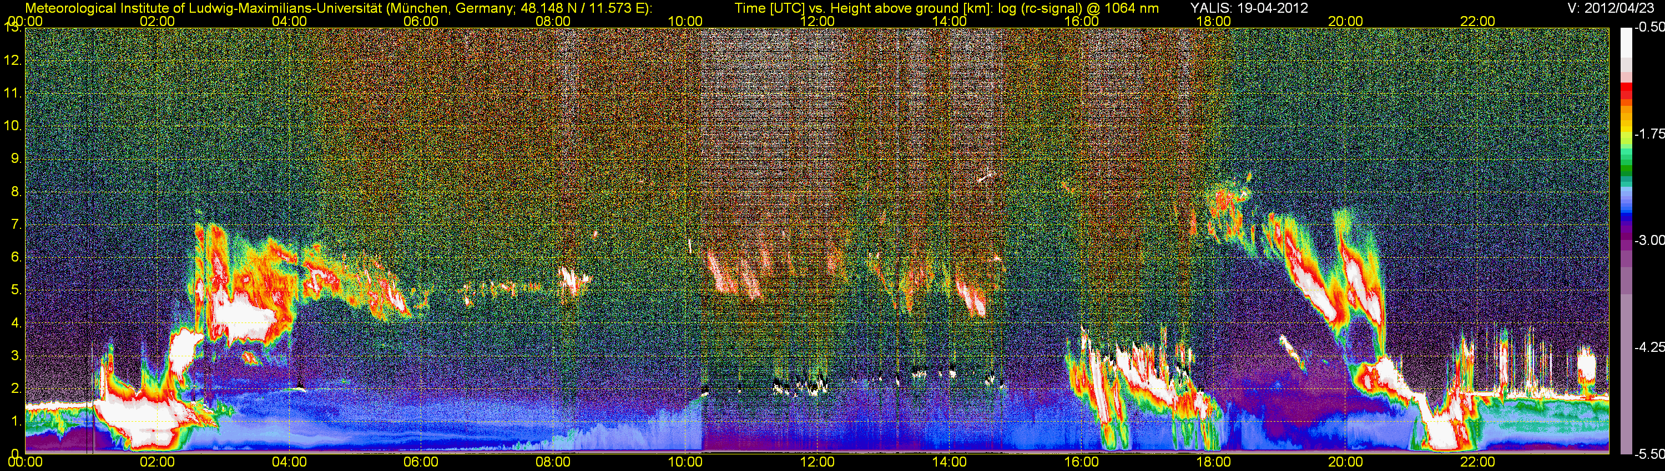Image resolution: width=1665 pixels, height=471 pixels.
Task: Click the 14:00 label on the top time axis
Action: pyautogui.click(x=950, y=21)
